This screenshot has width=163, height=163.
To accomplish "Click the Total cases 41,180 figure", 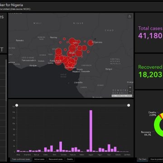I will [150, 36].
